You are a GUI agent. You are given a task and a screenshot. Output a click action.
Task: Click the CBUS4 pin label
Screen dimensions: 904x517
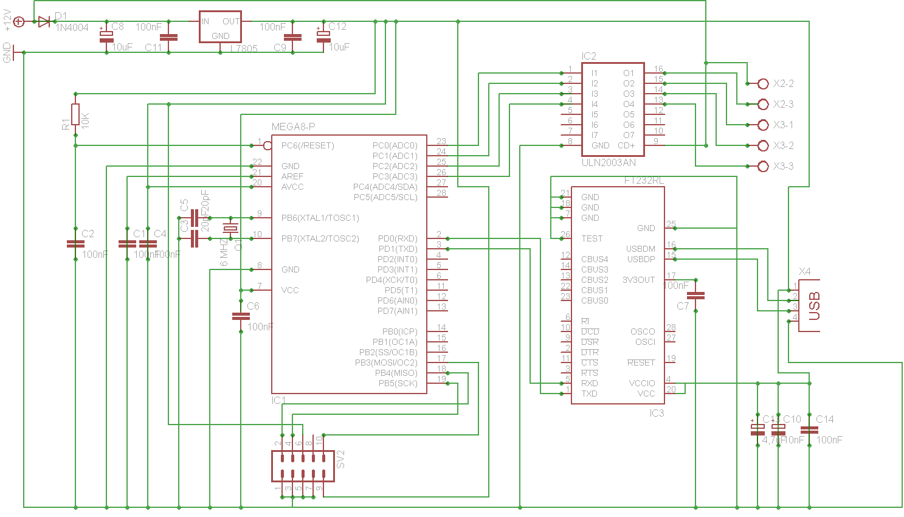[595, 259]
